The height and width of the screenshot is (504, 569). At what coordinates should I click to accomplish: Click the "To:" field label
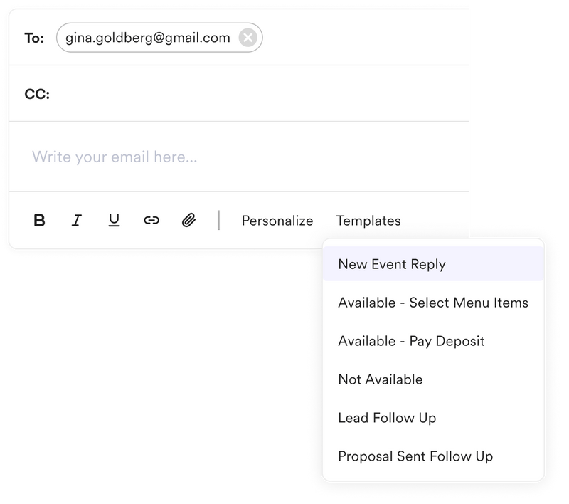point(34,38)
